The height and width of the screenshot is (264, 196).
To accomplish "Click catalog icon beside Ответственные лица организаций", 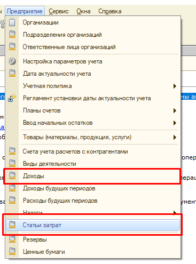I will (x=12, y=46).
